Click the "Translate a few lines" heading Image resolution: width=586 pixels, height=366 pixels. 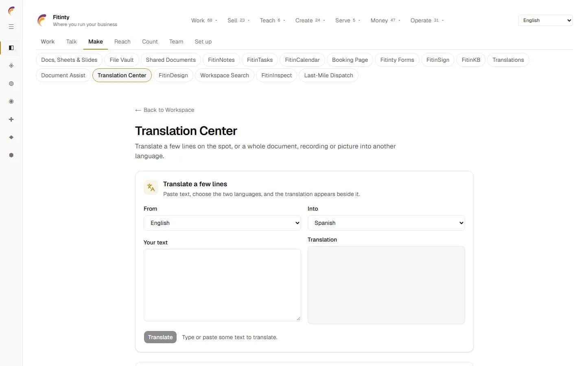(x=195, y=184)
